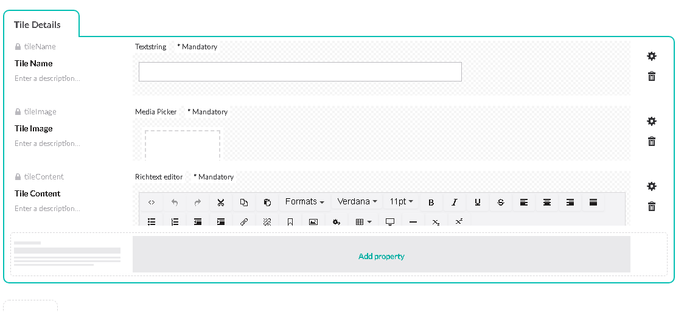The height and width of the screenshot is (312, 684).
Task: Click Tile Image's 'Enter a description...' field
Action: pyautogui.click(x=47, y=144)
